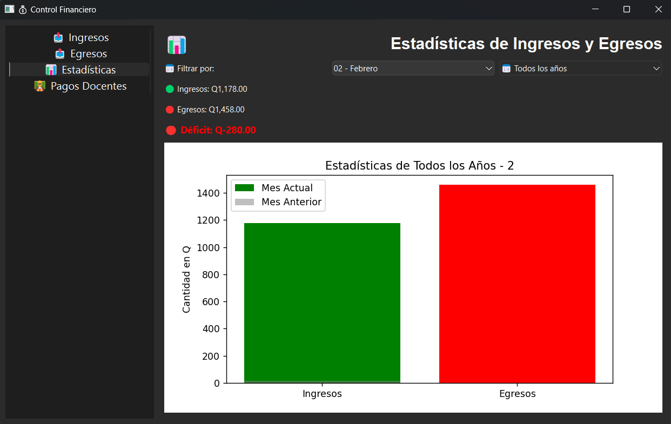Image resolution: width=671 pixels, height=424 pixels.
Task: Open the Todos los años dropdown
Action: coord(581,68)
